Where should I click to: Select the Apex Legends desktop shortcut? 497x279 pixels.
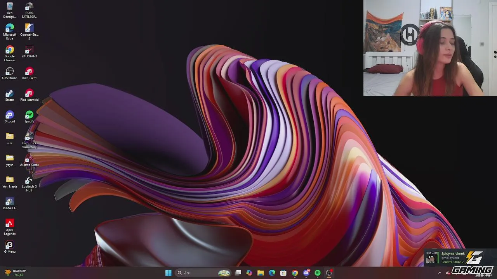(x=10, y=227)
